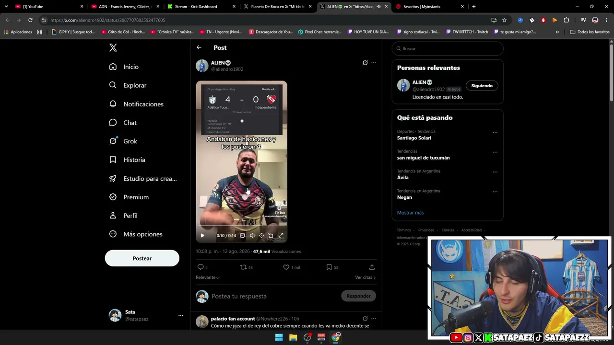Open Notificaciones in the sidebar
Image resolution: width=614 pixels, height=345 pixels.
pos(136,104)
